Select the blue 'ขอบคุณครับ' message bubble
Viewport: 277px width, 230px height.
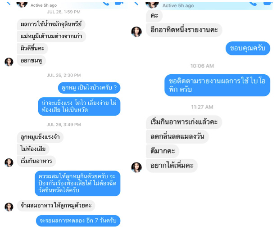tap(248, 48)
